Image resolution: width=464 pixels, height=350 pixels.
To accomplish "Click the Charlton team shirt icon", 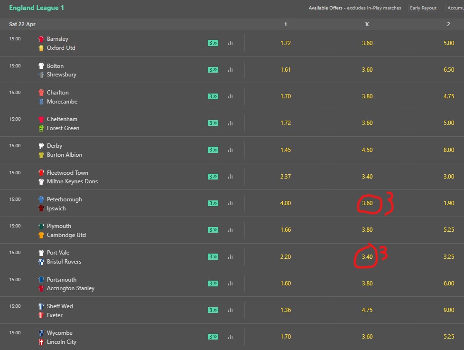I will pyautogui.click(x=41, y=93).
